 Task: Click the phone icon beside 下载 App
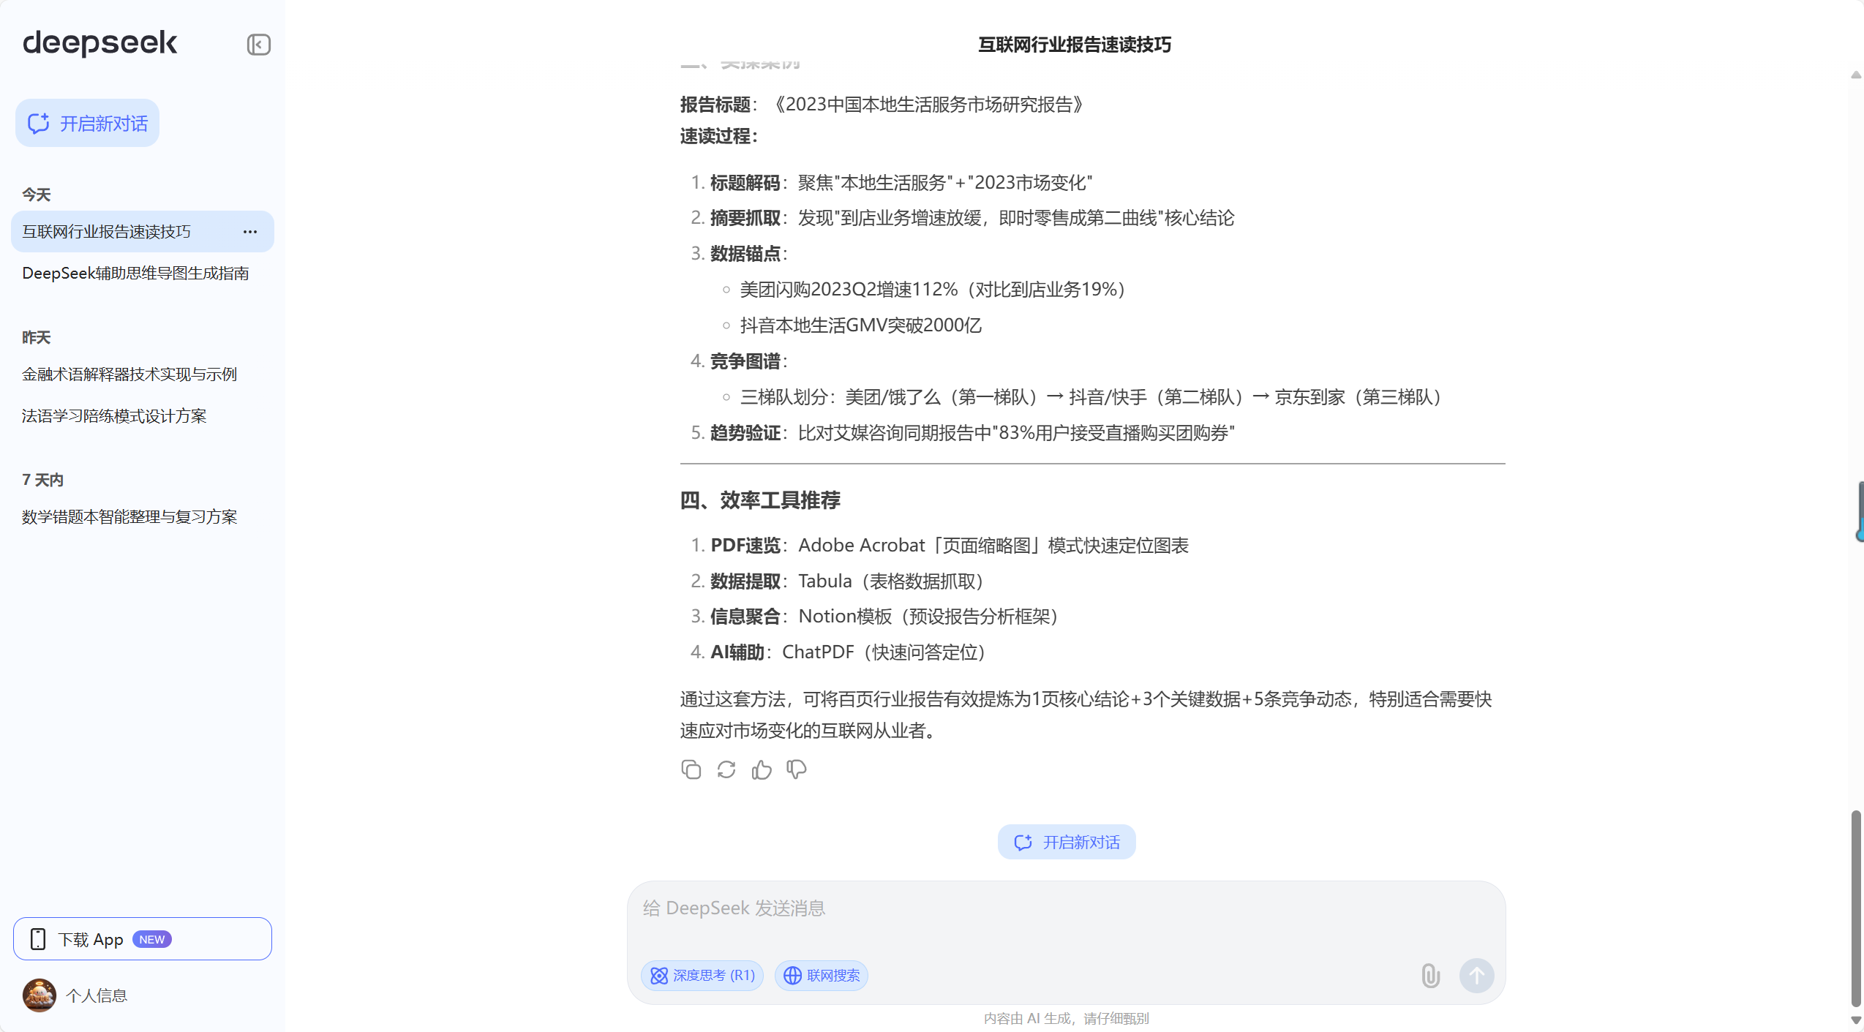click(x=38, y=939)
